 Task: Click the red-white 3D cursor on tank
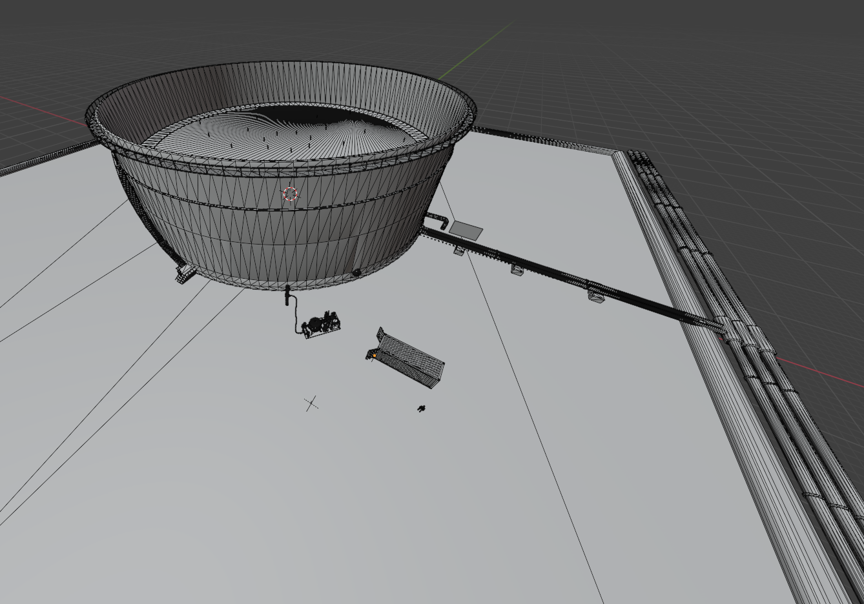pos(291,194)
